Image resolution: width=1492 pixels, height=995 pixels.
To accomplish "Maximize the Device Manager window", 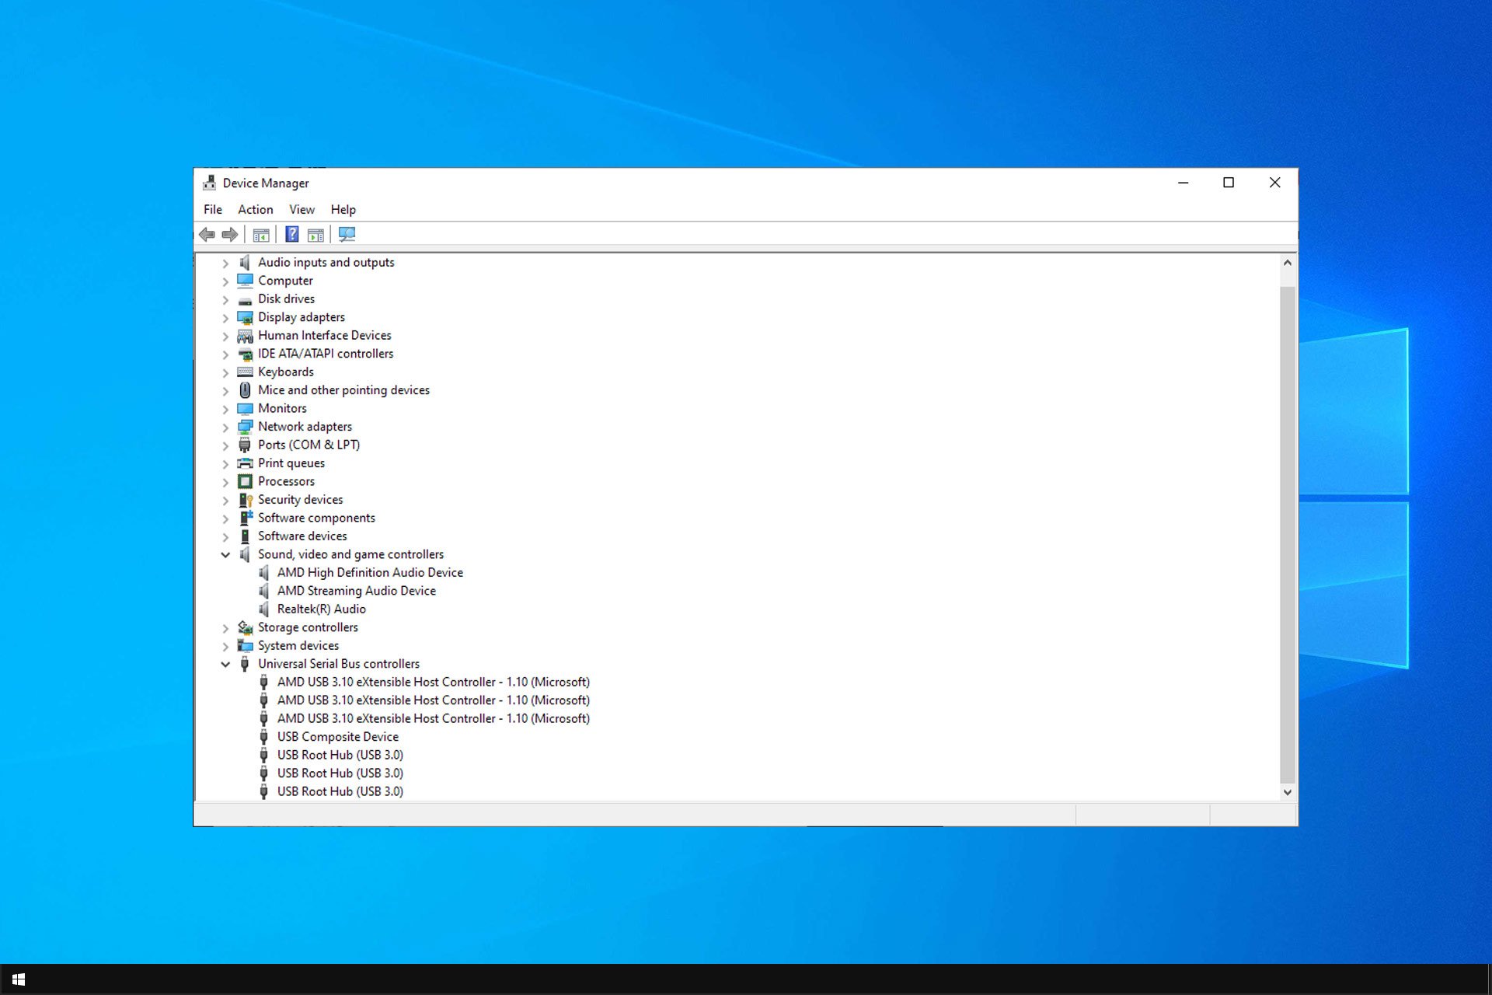I will point(1229,183).
